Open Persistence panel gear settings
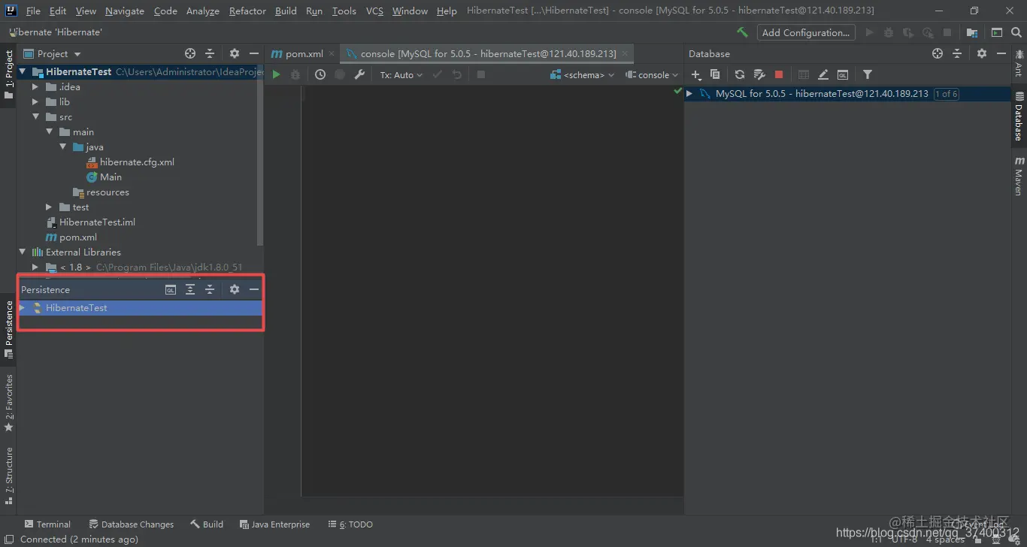 point(234,289)
